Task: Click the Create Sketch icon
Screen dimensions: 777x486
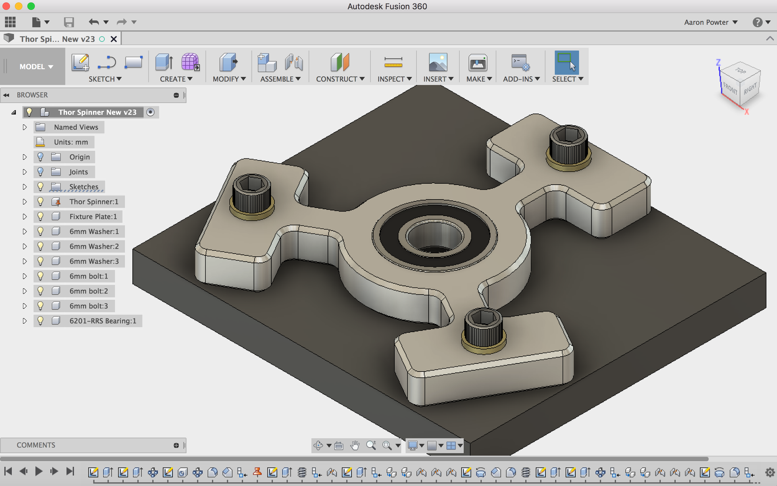Action: (x=80, y=62)
